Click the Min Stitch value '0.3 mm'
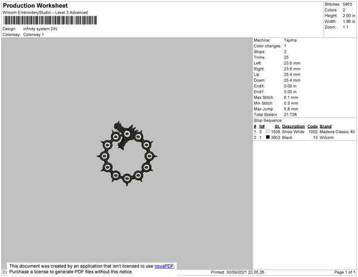This screenshot has height=277, width=358. coord(291,103)
